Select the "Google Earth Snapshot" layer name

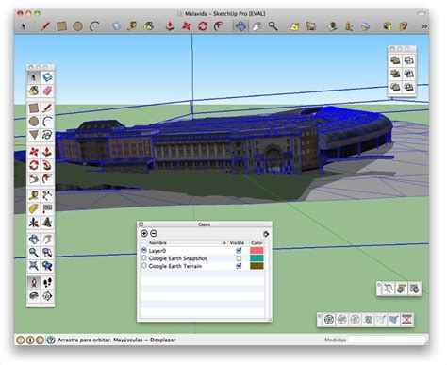point(177,258)
